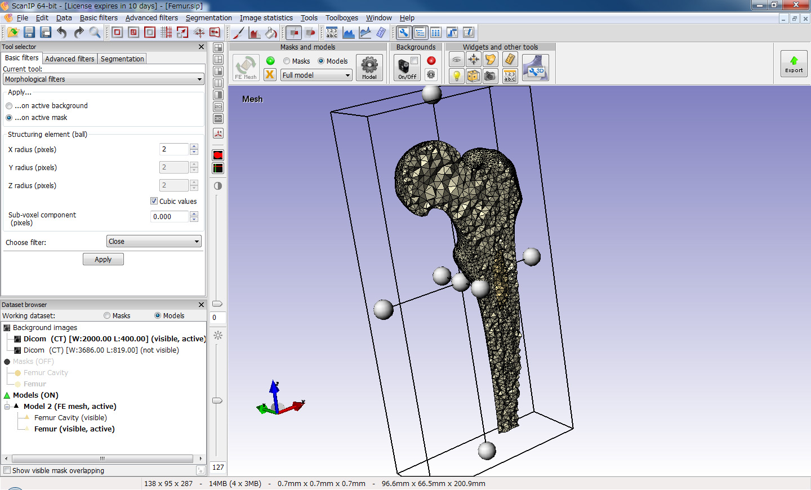
Task: Click the half-circle contrast icon
Action: pos(218,186)
